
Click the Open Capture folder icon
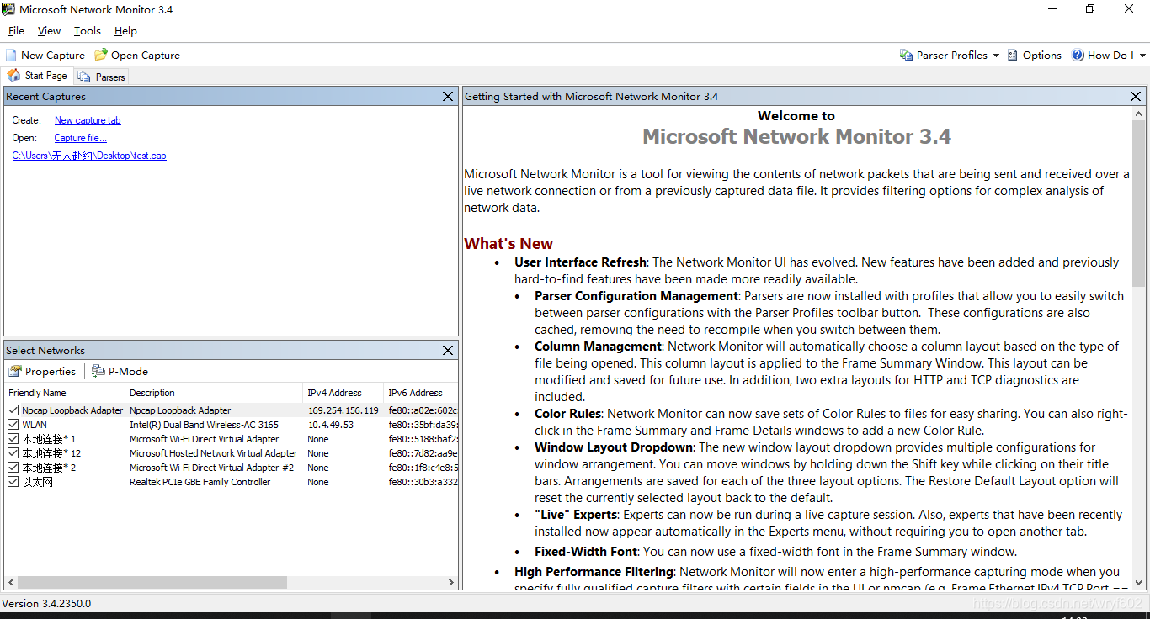pyautogui.click(x=101, y=55)
